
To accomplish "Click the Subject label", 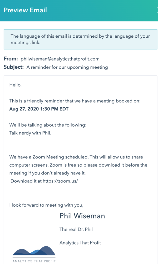I will click(14, 67).
